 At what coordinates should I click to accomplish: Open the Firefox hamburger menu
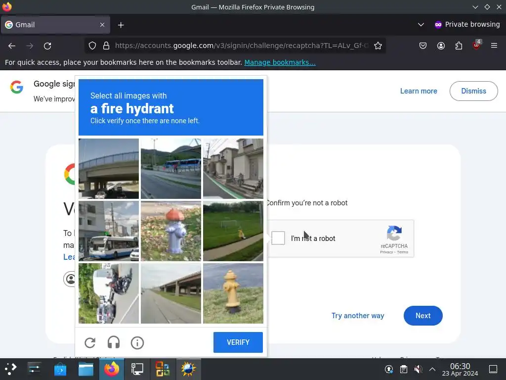pyautogui.click(x=494, y=46)
